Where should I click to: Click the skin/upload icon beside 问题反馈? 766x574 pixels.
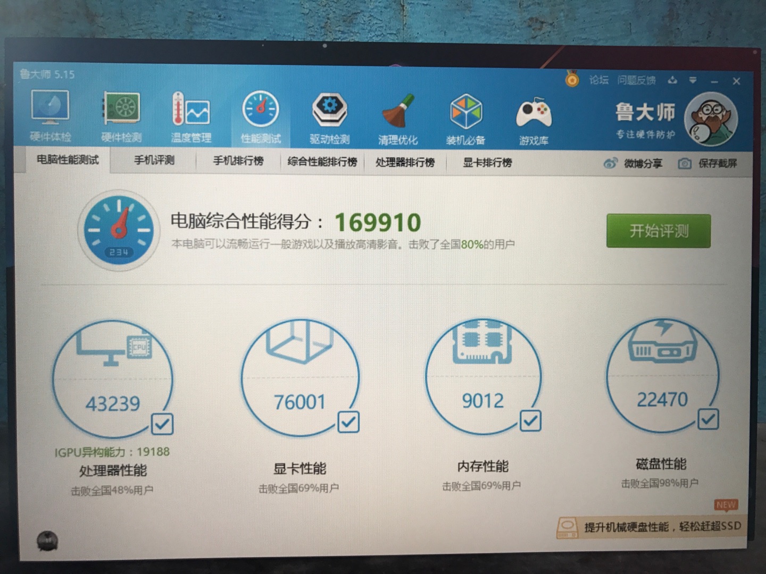[672, 80]
